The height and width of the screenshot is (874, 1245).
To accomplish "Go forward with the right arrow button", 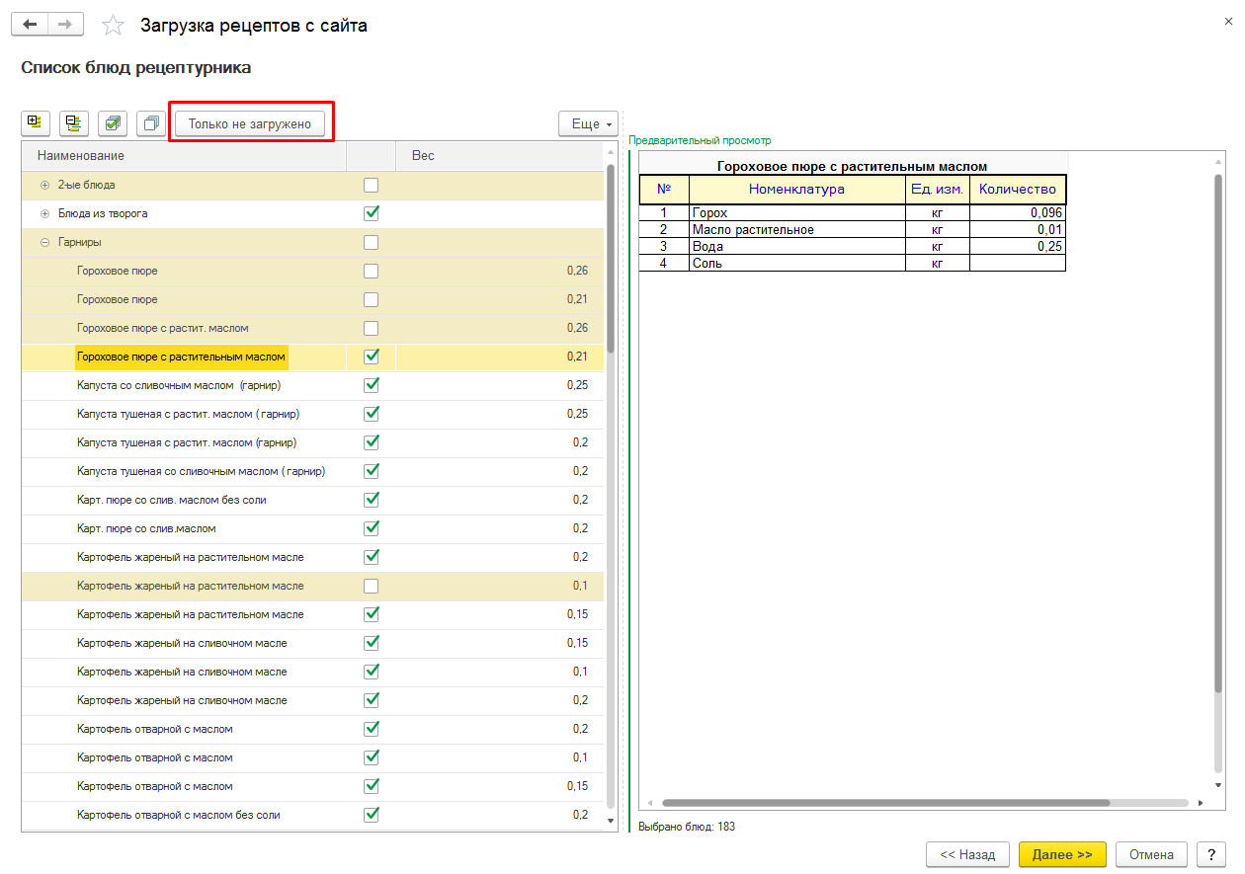I will 65,25.
